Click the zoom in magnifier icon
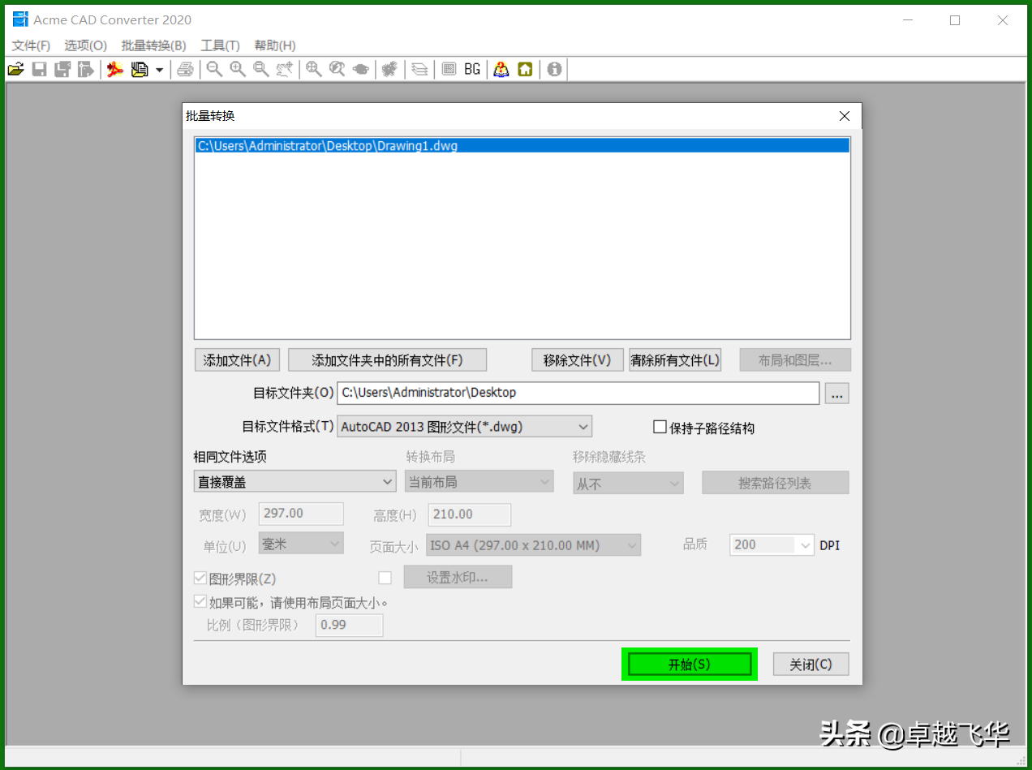Image resolution: width=1032 pixels, height=770 pixels. click(x=238, y=70)
